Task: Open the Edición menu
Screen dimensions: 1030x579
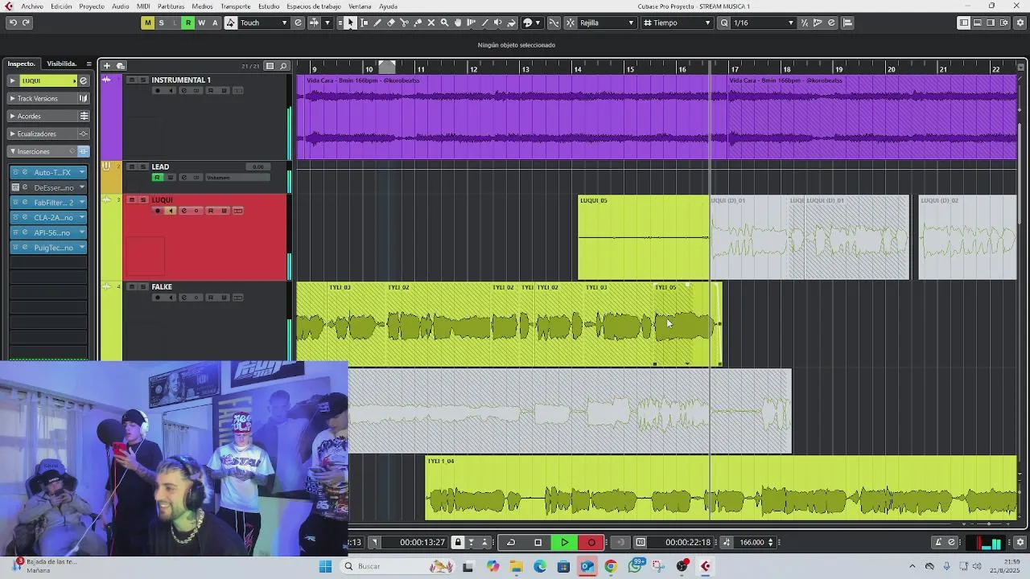Action: 61,6
